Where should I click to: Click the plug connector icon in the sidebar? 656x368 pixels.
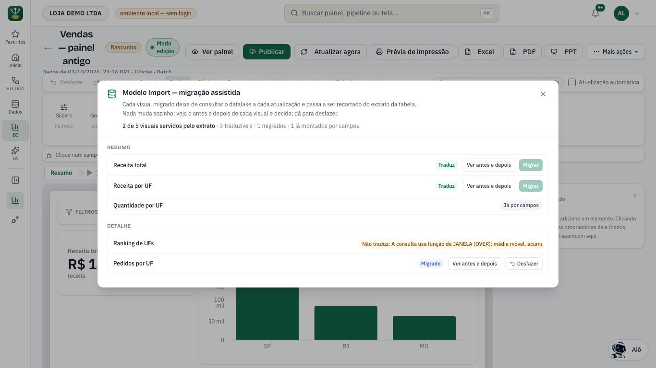[x=15, y=219]
